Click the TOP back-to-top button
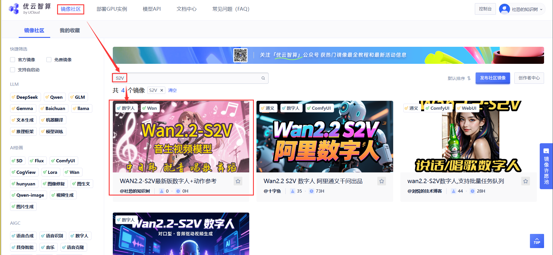 537,241
